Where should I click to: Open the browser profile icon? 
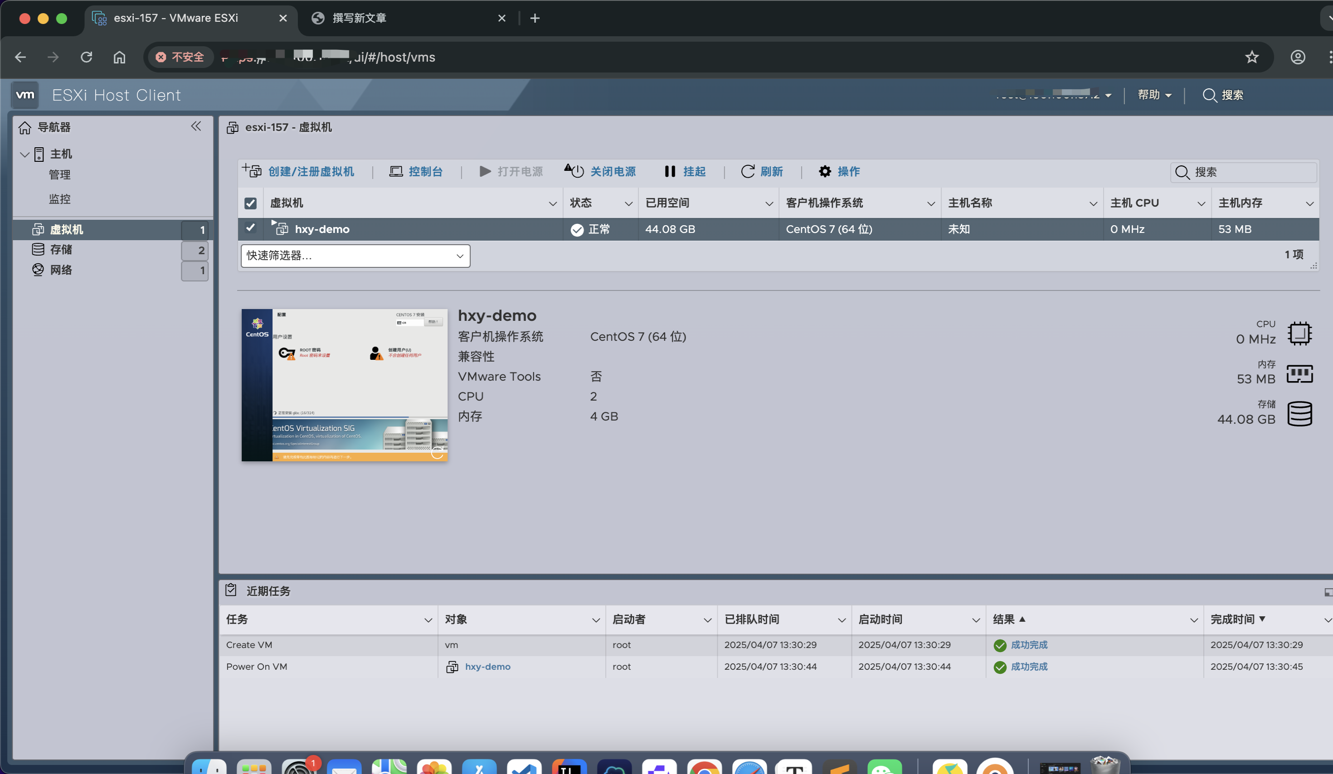coord(1298,57)
